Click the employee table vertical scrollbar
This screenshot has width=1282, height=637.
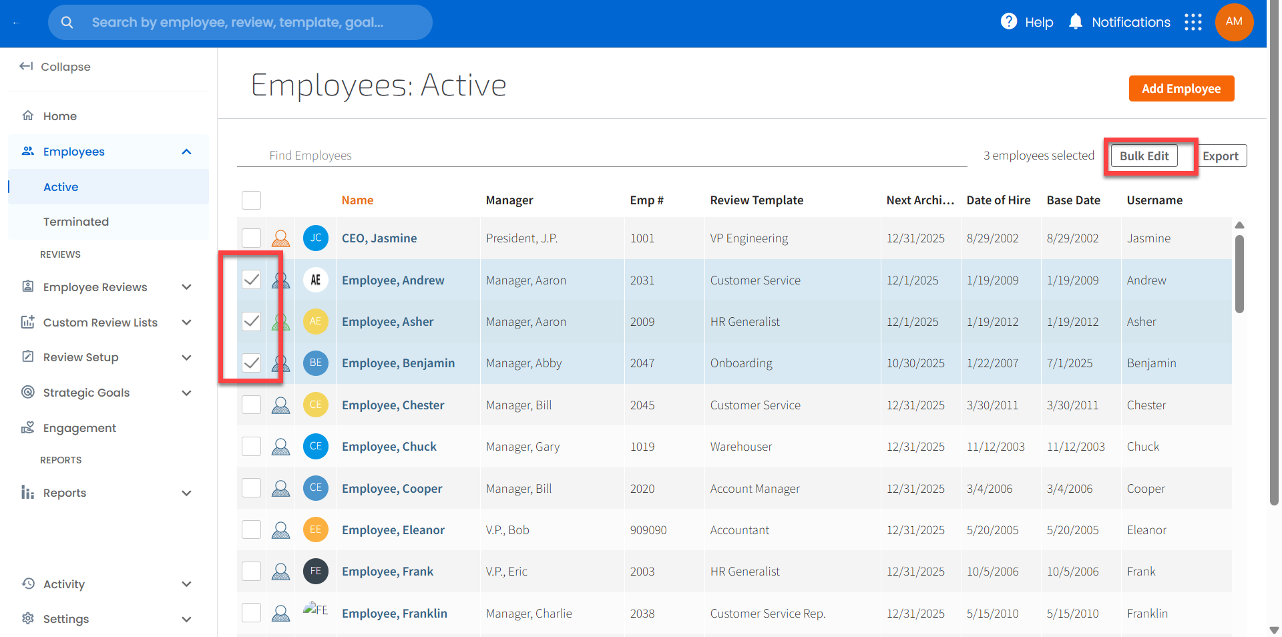1239,274
